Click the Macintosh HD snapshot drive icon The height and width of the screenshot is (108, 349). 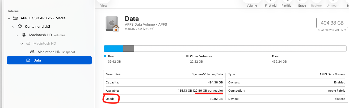[x=32, y=52]
